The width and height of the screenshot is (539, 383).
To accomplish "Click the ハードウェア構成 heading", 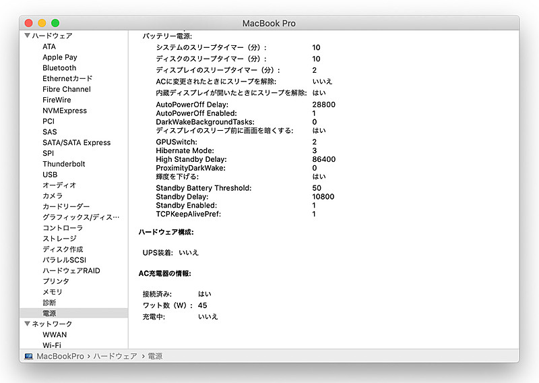I will pos(166,232).
